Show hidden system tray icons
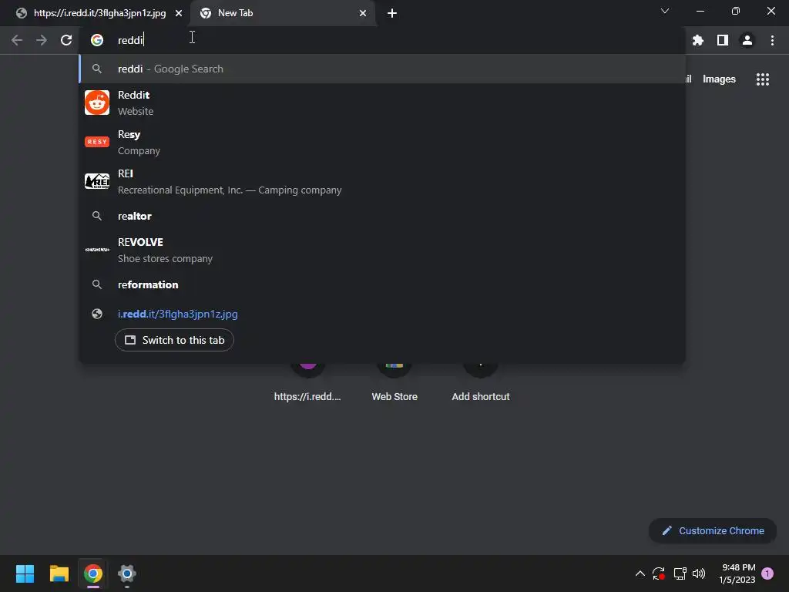The height and width of the screenshot is (592, 789). click(x=640, y=573)
